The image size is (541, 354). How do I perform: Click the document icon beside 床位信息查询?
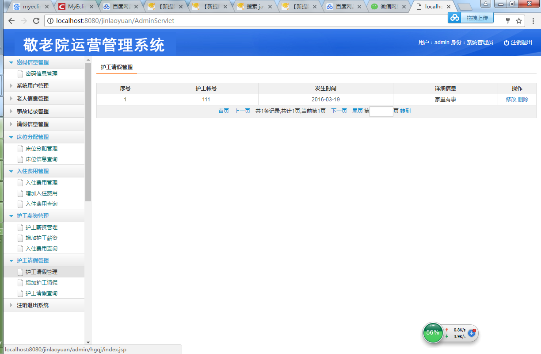coord(20,159)
